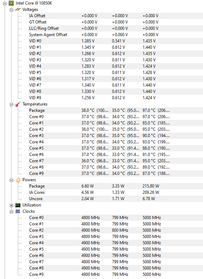Collapse the Voltages section
The height and width of the screenshot is (279, 203).
(11, 10)
